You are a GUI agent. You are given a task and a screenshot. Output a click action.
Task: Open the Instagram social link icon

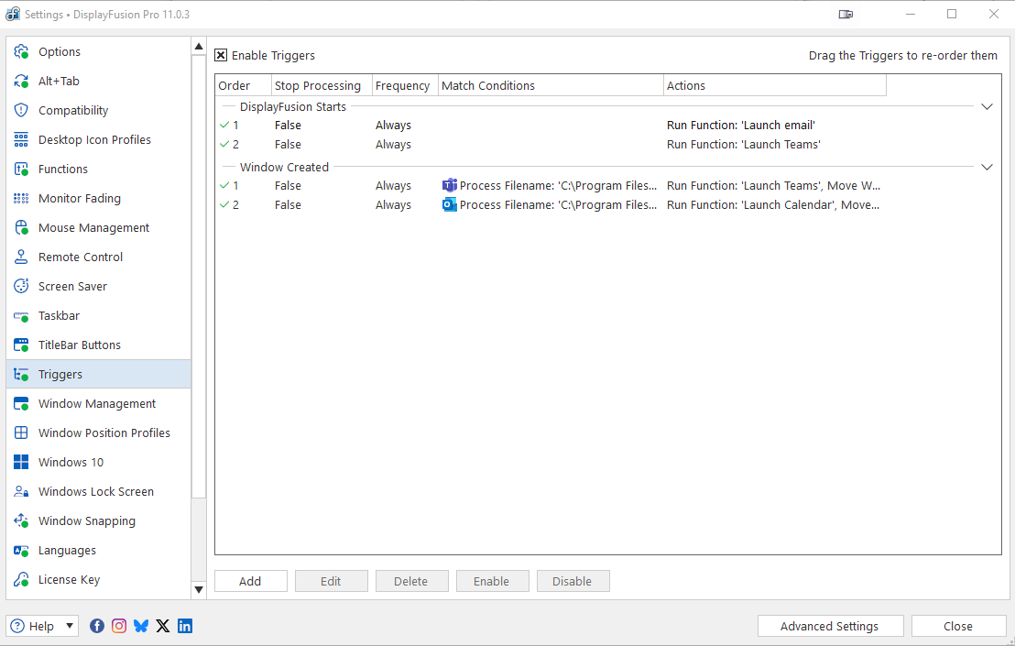pyautogui.click(x=119, y=626)
